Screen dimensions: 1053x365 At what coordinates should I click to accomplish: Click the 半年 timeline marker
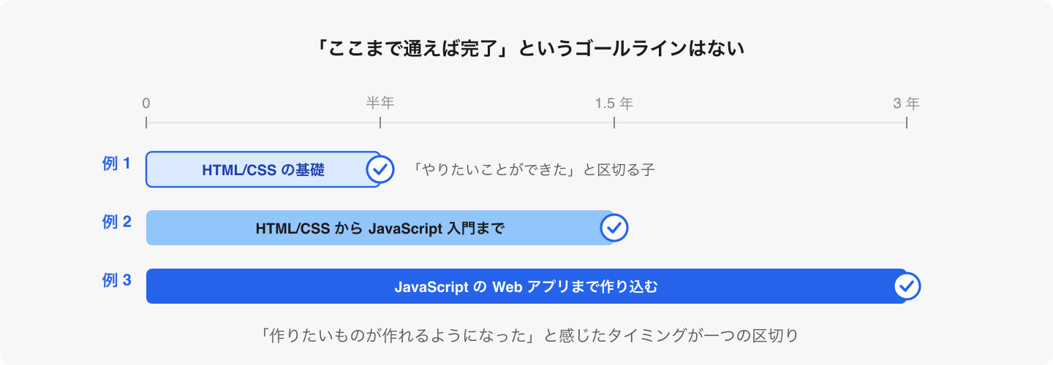click(x=380, y=103)
